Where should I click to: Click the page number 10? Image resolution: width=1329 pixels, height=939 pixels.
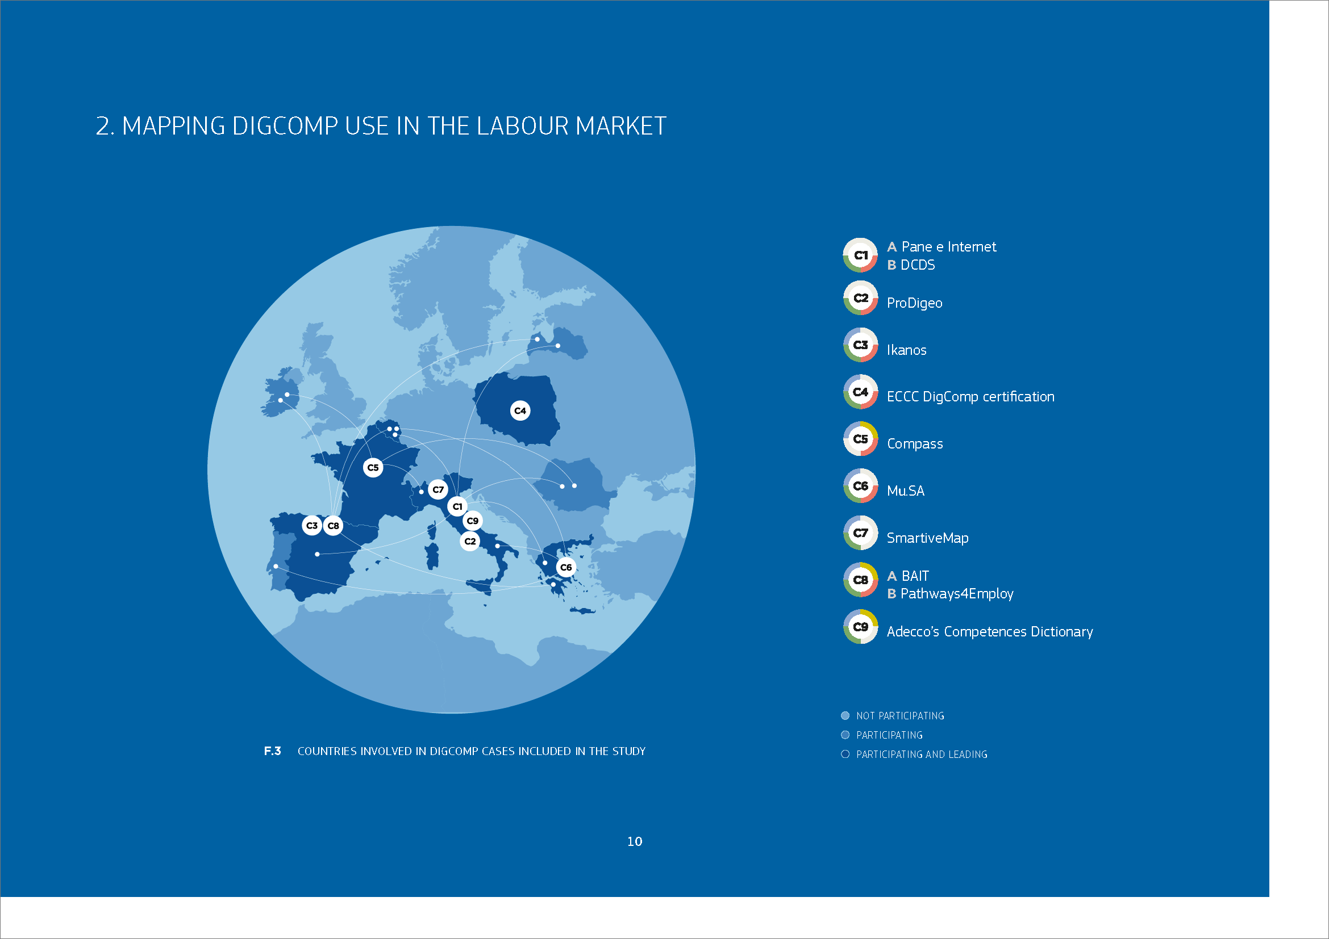[635, 841]
